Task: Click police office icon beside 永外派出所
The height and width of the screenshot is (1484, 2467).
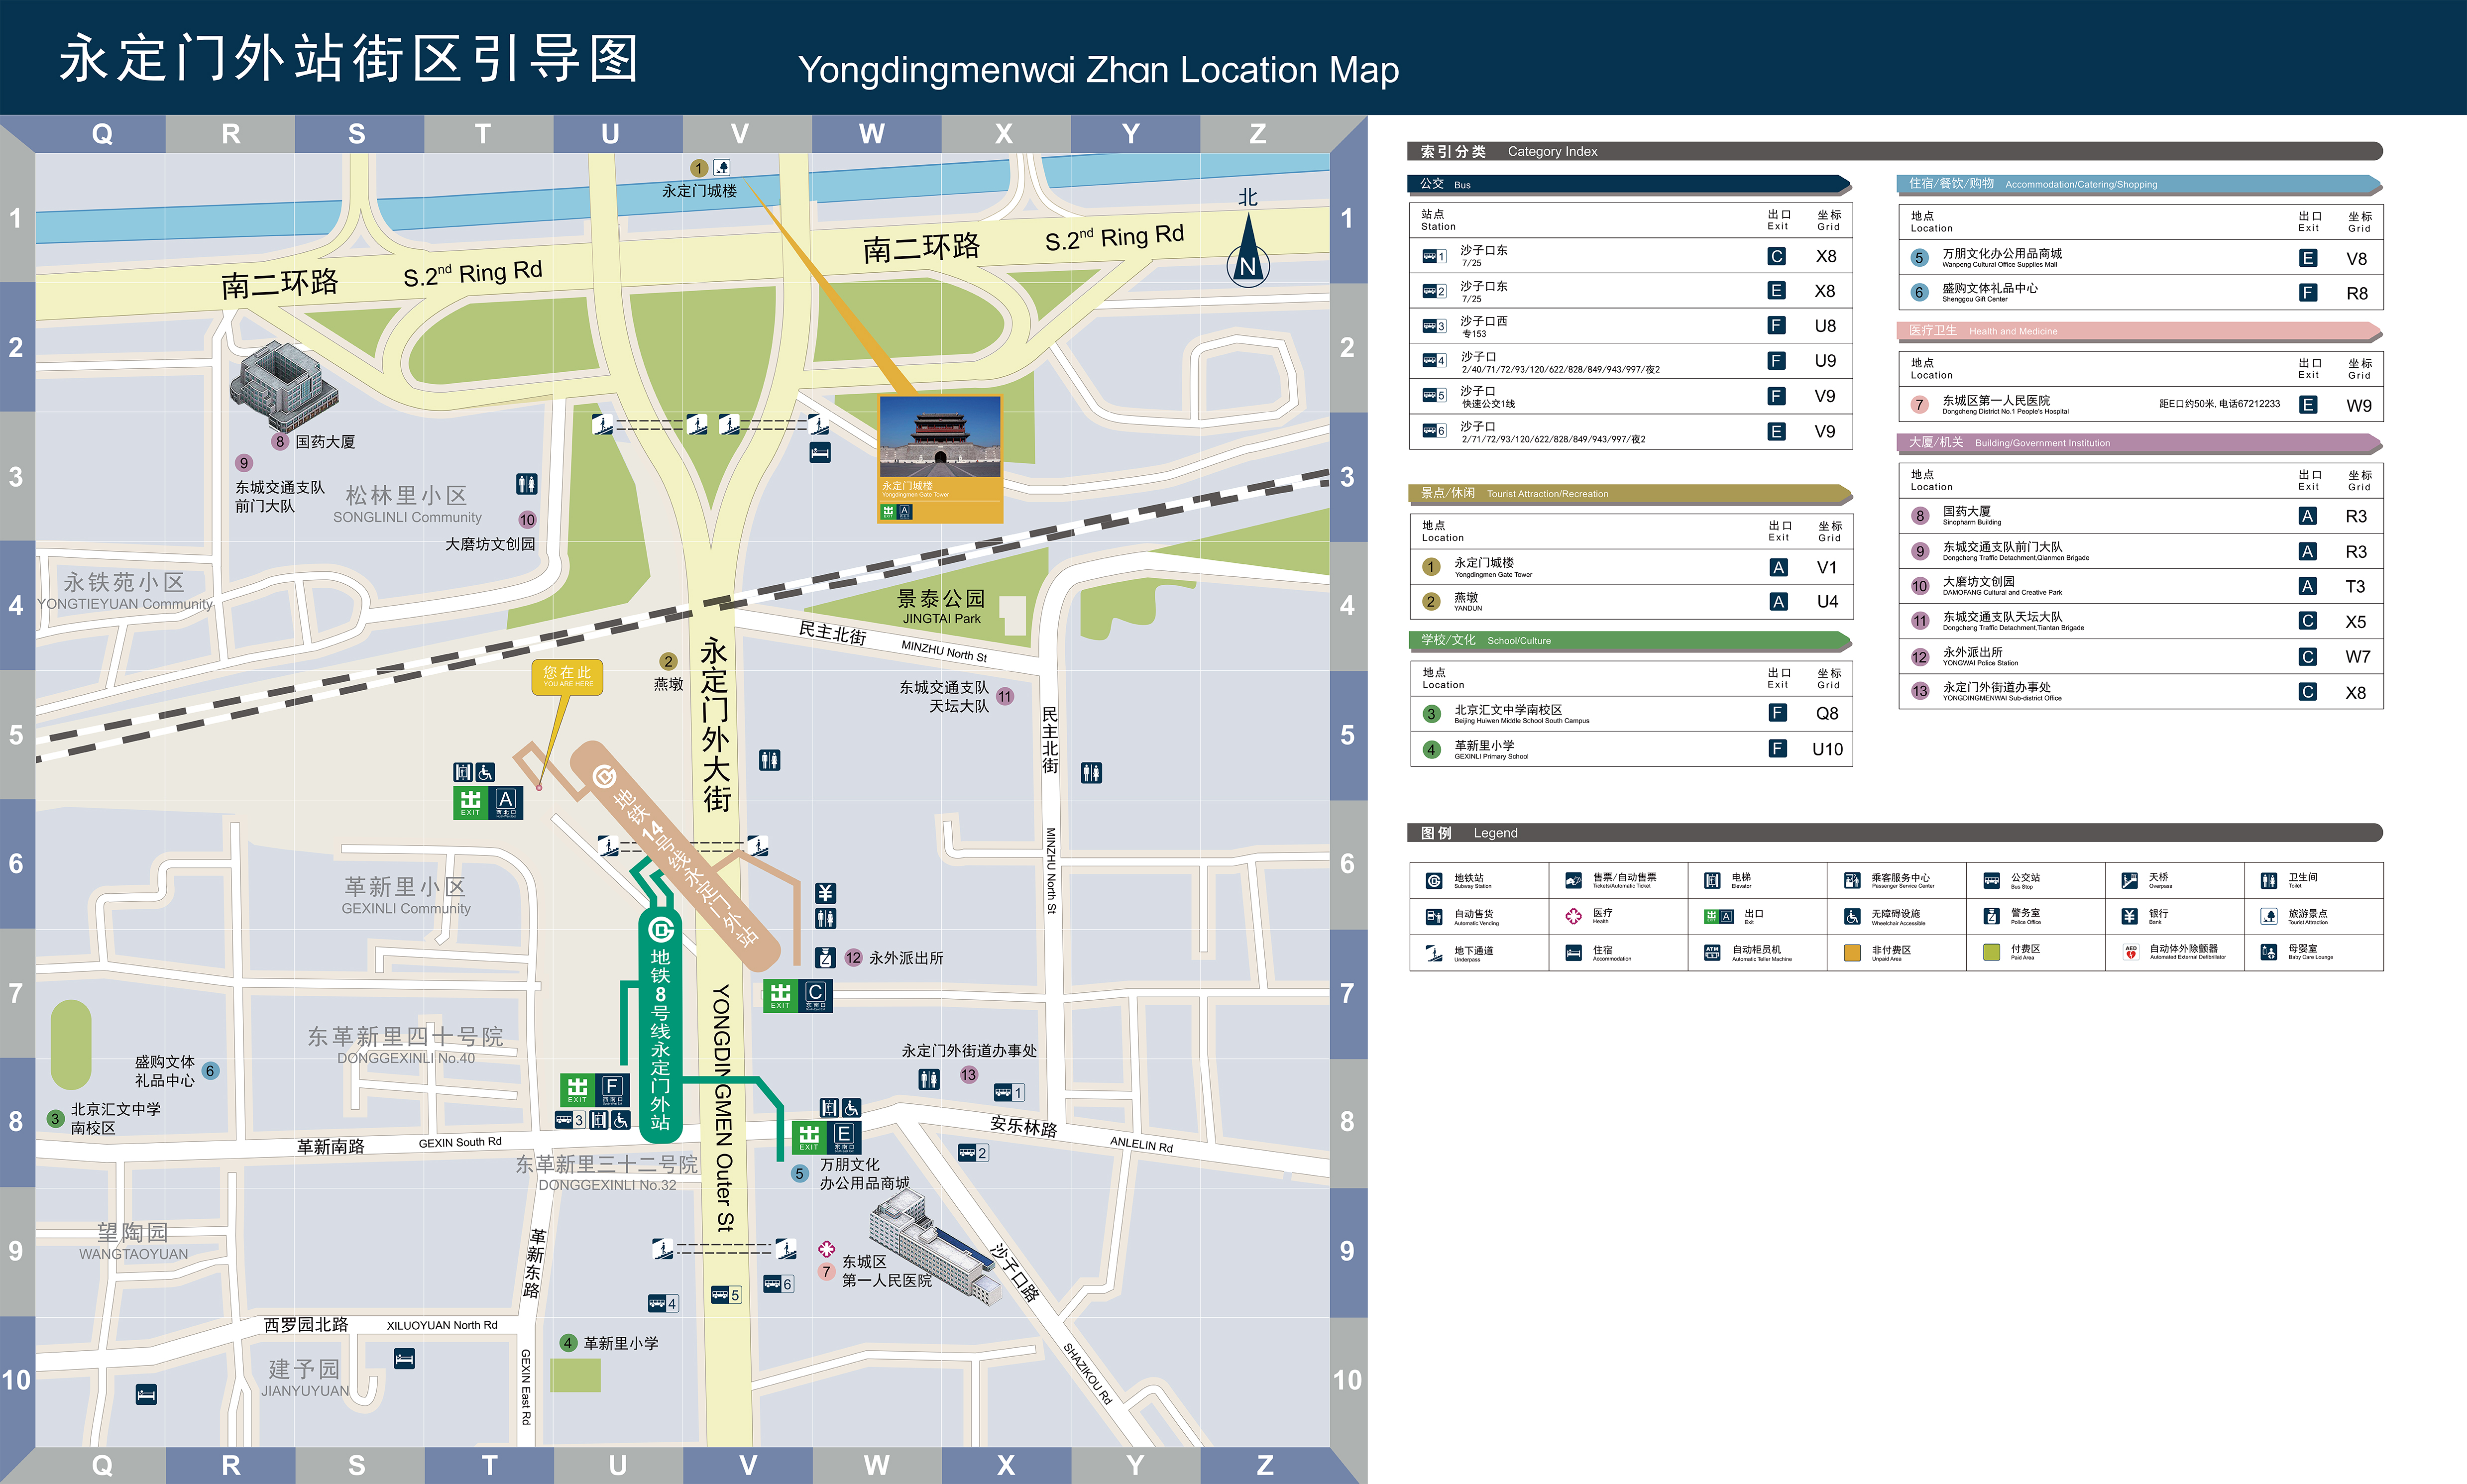Action: click(x=825, y=958)
